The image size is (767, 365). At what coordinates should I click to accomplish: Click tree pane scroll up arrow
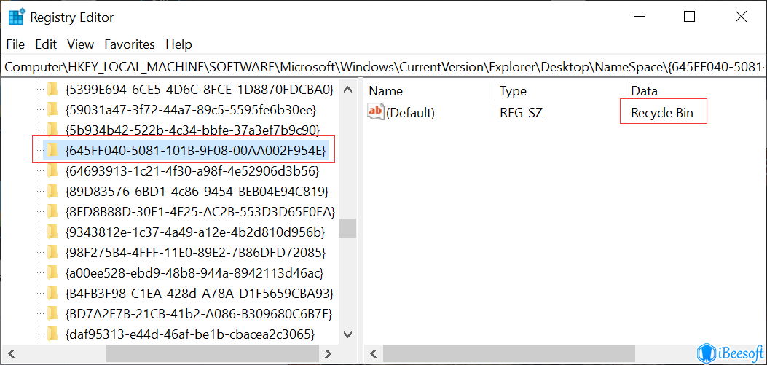point(347,90)
